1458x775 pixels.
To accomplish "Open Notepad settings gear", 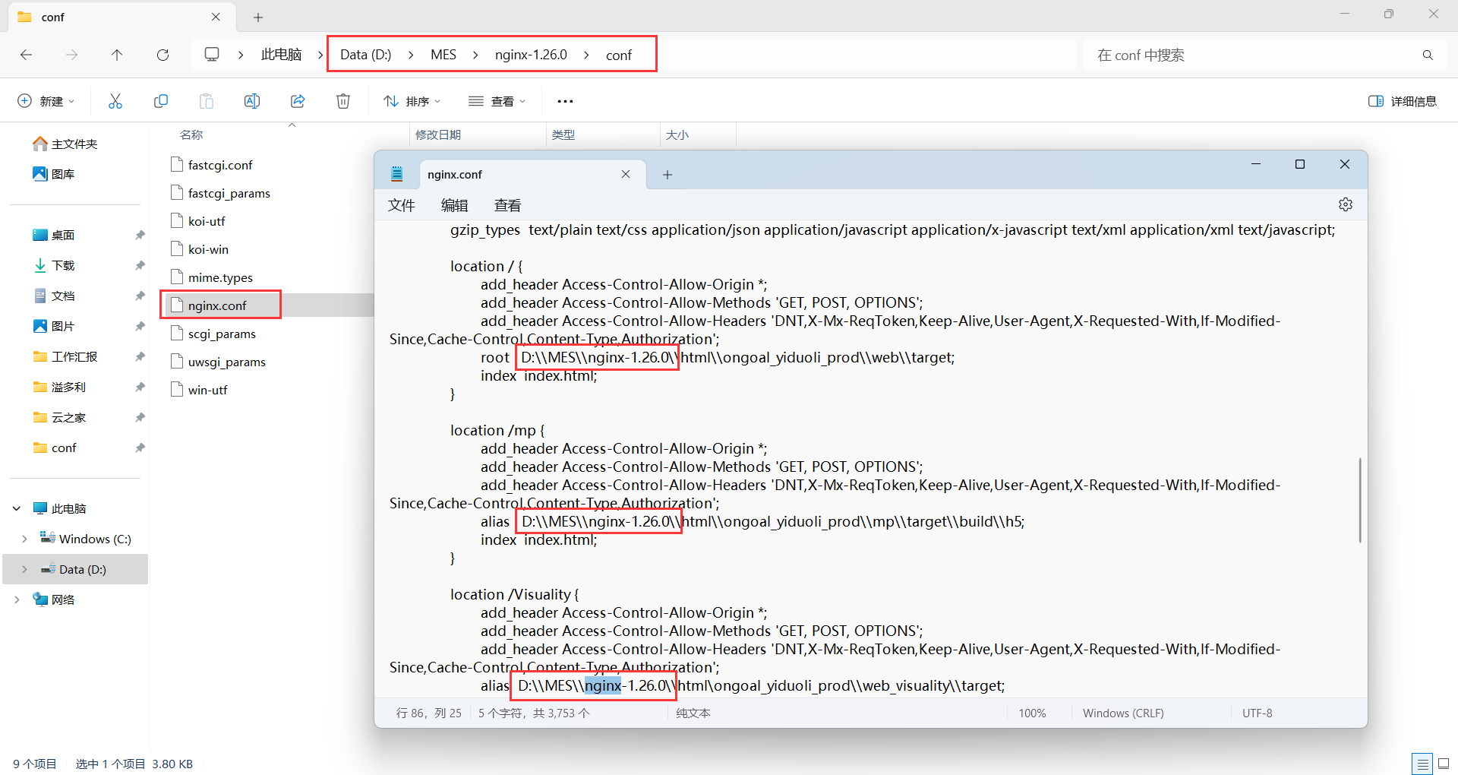I will 1346,204.
